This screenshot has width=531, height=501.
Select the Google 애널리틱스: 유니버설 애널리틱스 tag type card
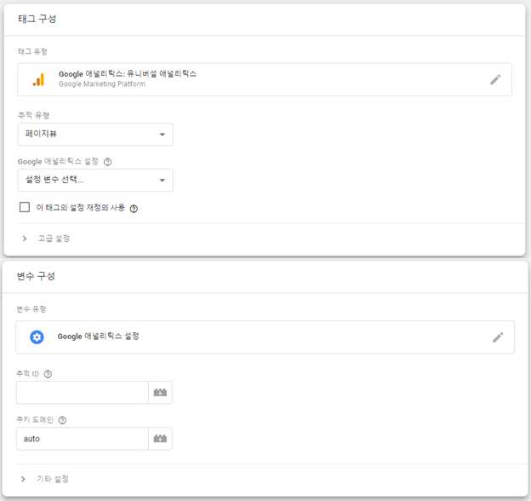click(x=265, y=79)
